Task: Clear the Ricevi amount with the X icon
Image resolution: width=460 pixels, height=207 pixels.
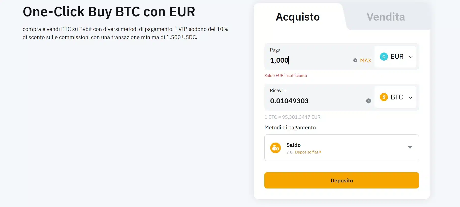Action: (x=368, y=101)
